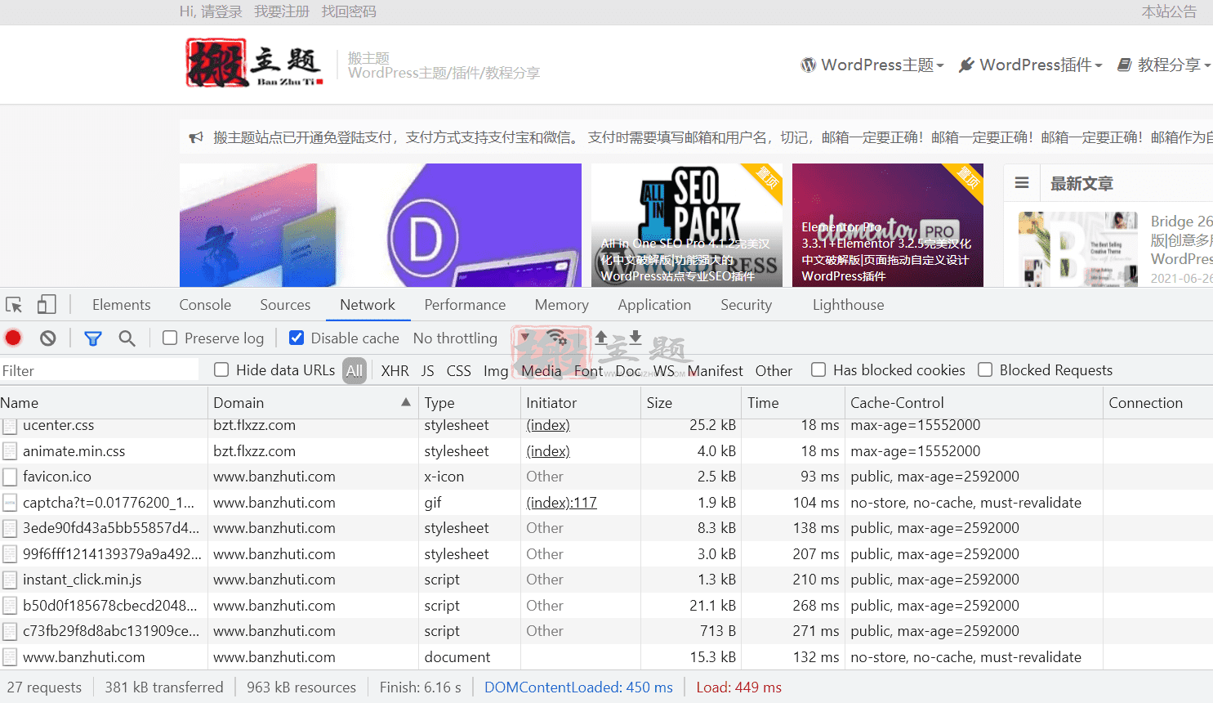Sort by the Cache-Control column header
Viewport: 1213px width, 703px height.
point(974,402)
